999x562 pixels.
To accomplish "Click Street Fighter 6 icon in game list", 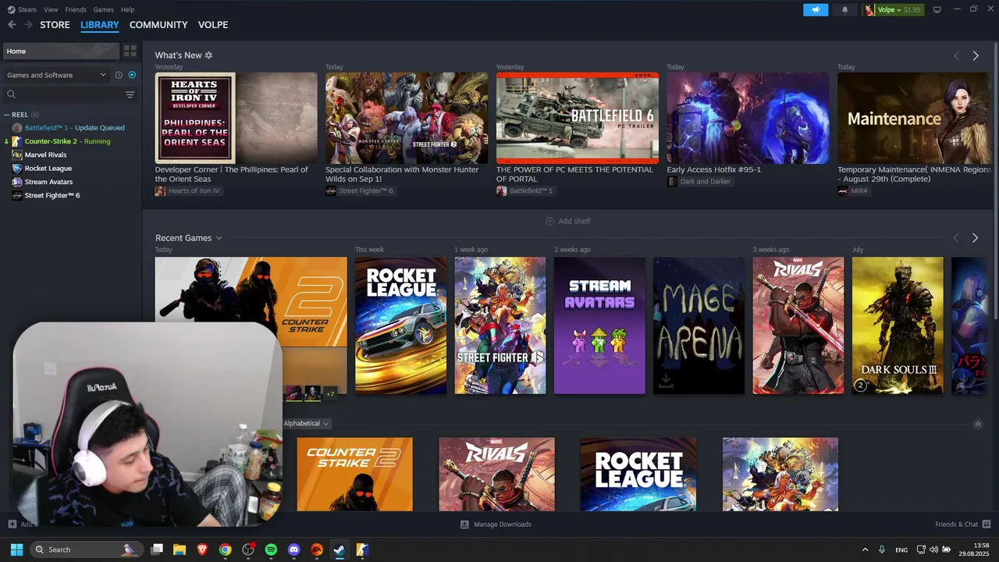I will [17, 195].
